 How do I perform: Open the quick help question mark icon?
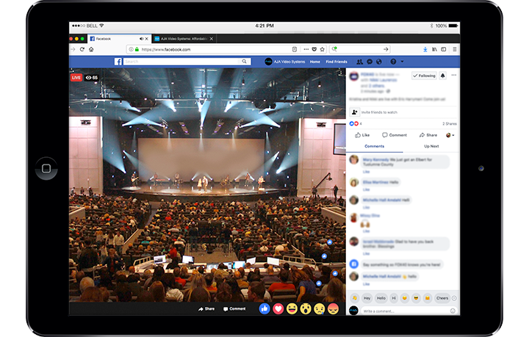coord(393,62)
